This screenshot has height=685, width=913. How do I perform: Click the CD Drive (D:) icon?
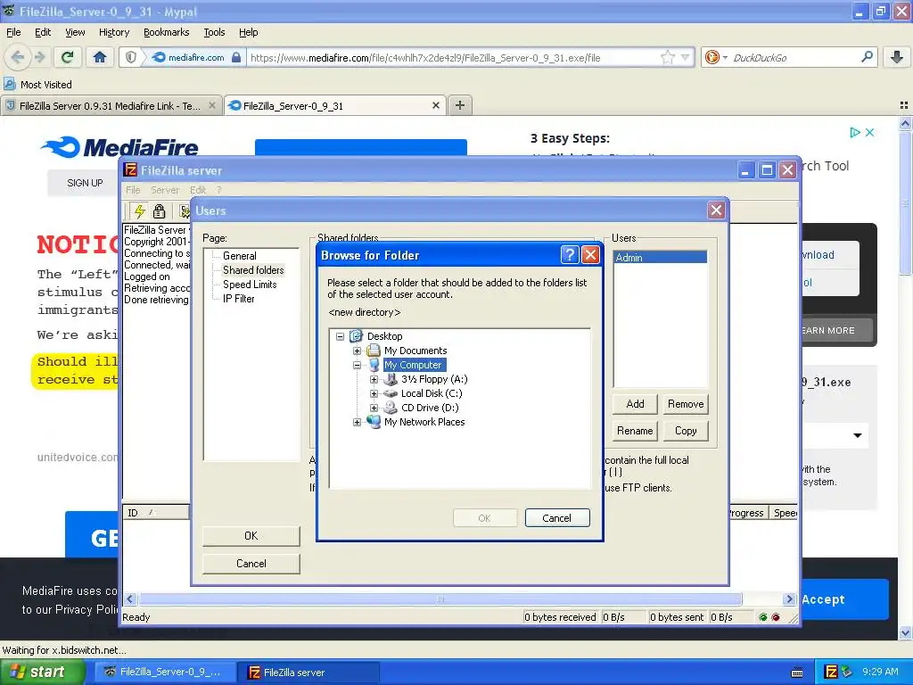click(391, 408)
